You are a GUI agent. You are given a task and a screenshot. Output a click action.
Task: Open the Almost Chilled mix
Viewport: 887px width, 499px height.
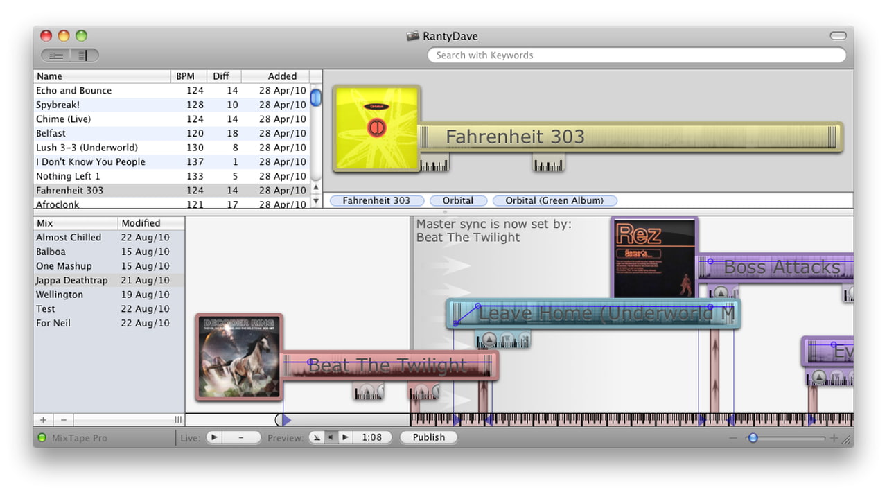coord(109,237)
